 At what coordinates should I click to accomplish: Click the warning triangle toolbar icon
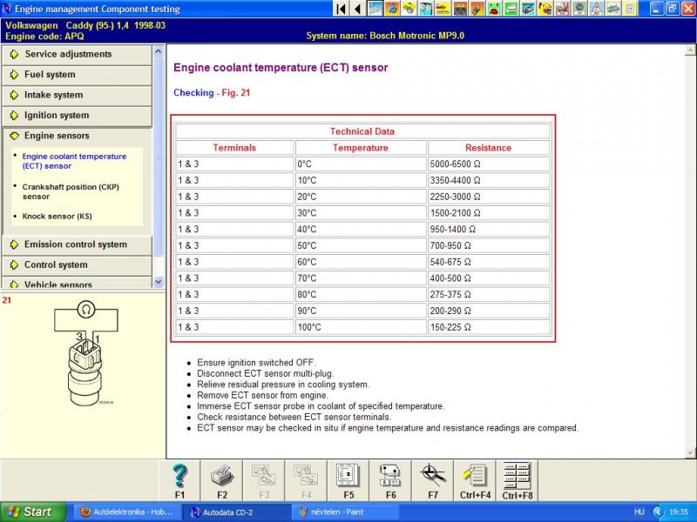pos(596,9)
